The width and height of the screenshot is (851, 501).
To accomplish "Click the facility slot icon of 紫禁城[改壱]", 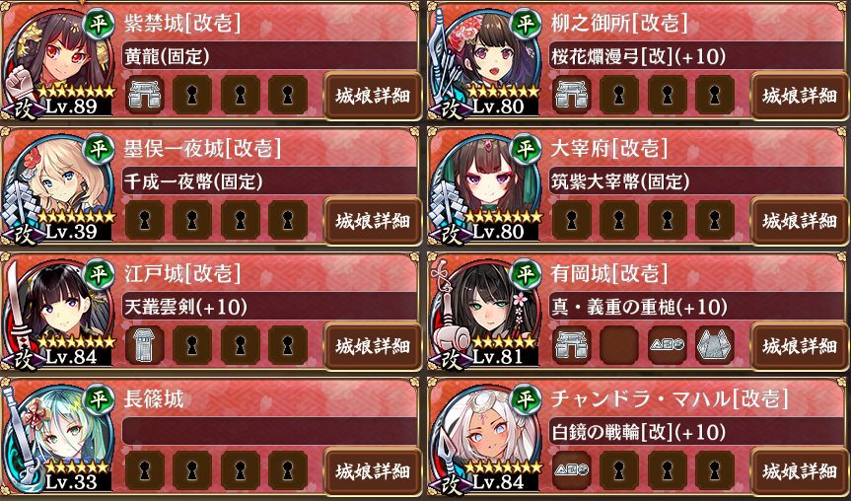I will (144, 95).
